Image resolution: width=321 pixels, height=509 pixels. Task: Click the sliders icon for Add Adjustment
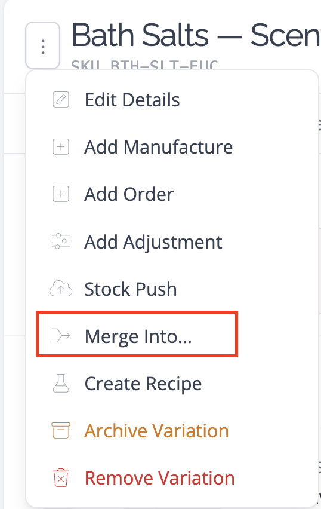[61, 241]
